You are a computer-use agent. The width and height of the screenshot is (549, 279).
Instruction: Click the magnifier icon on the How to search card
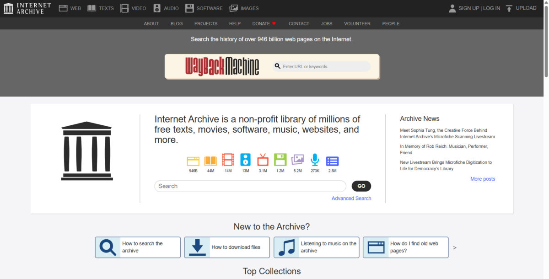pyautogui.click(x=108, y=247)
